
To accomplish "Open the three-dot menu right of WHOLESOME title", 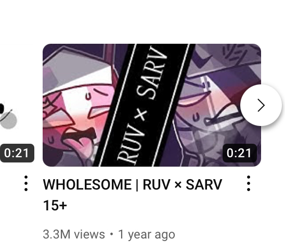I will point(249,183).
